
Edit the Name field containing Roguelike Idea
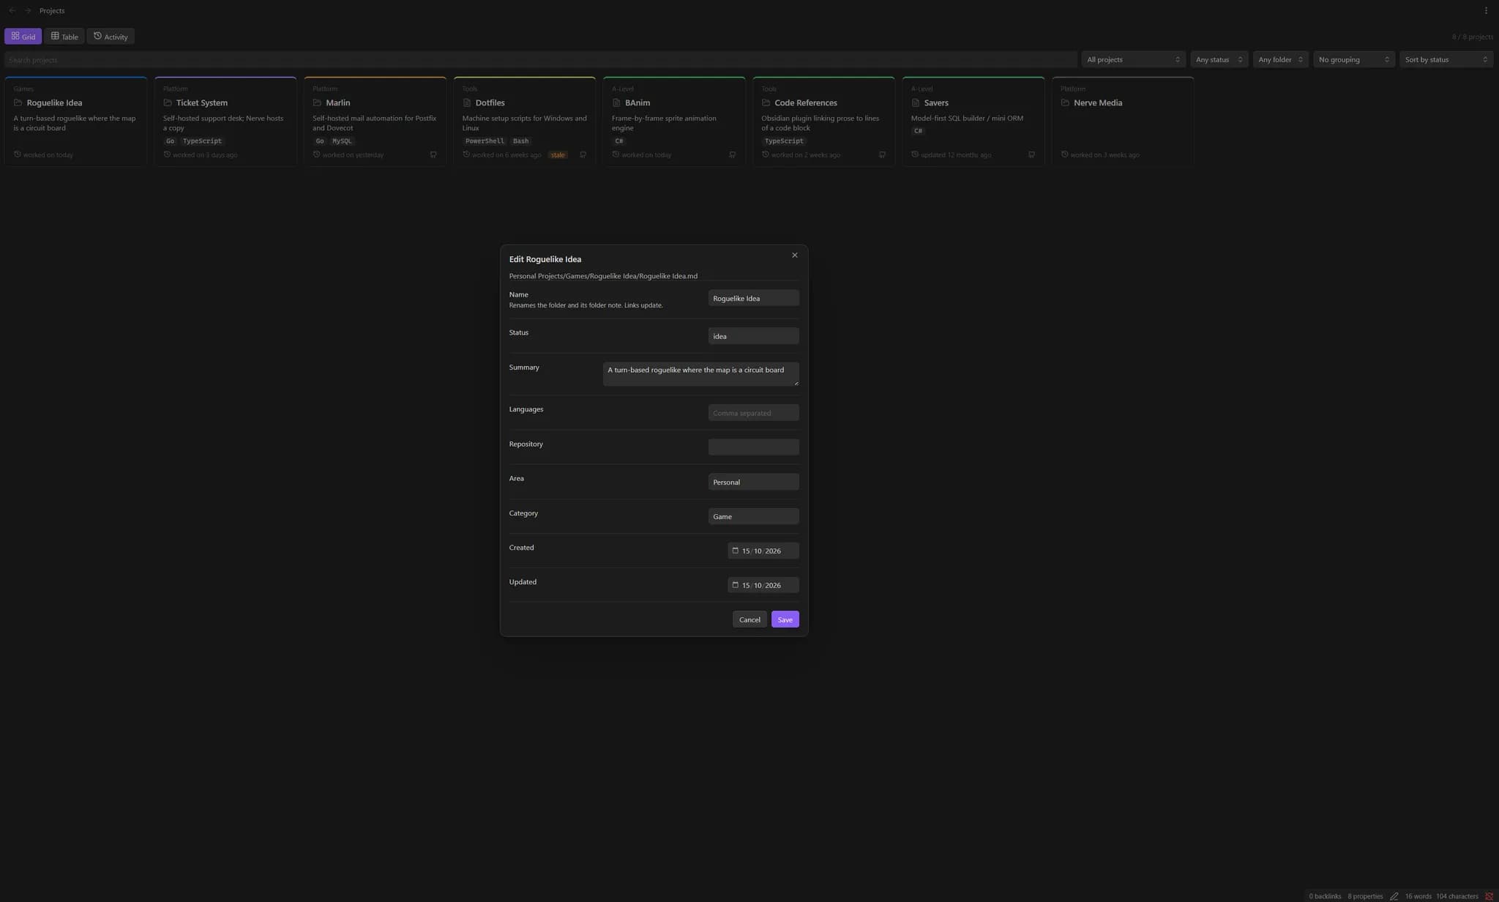(x=753, y=298)
